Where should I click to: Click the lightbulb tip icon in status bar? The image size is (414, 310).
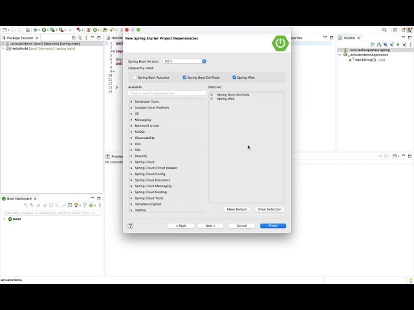click(x=411, y=280)
